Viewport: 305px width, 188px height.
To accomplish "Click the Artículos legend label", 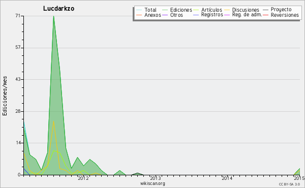I will click(211, 10).
